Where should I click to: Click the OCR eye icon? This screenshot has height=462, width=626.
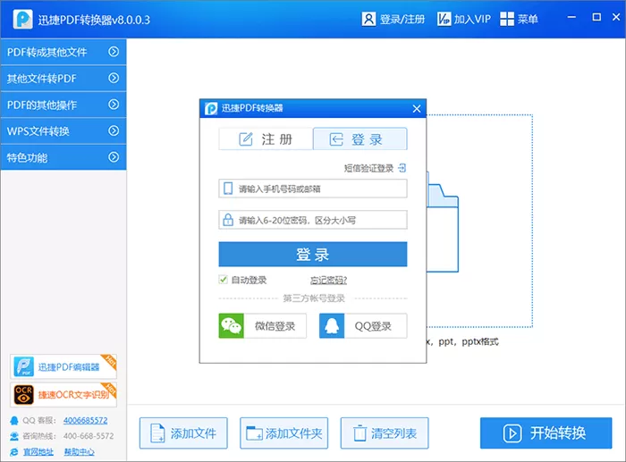23,395
